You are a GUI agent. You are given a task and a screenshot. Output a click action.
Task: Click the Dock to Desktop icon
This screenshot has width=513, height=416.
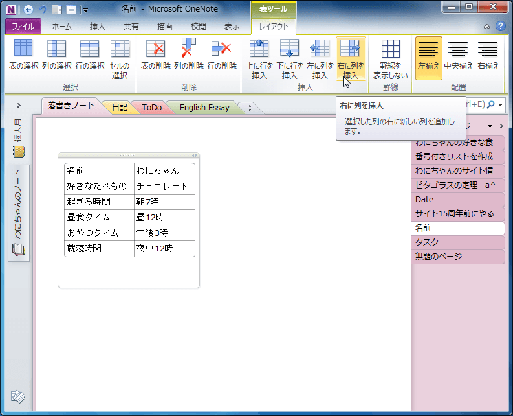57,10
